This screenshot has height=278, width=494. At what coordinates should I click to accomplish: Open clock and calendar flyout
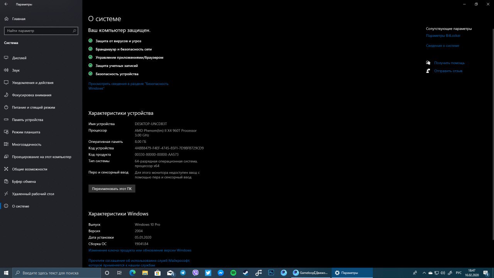click(x=472, y=273)
